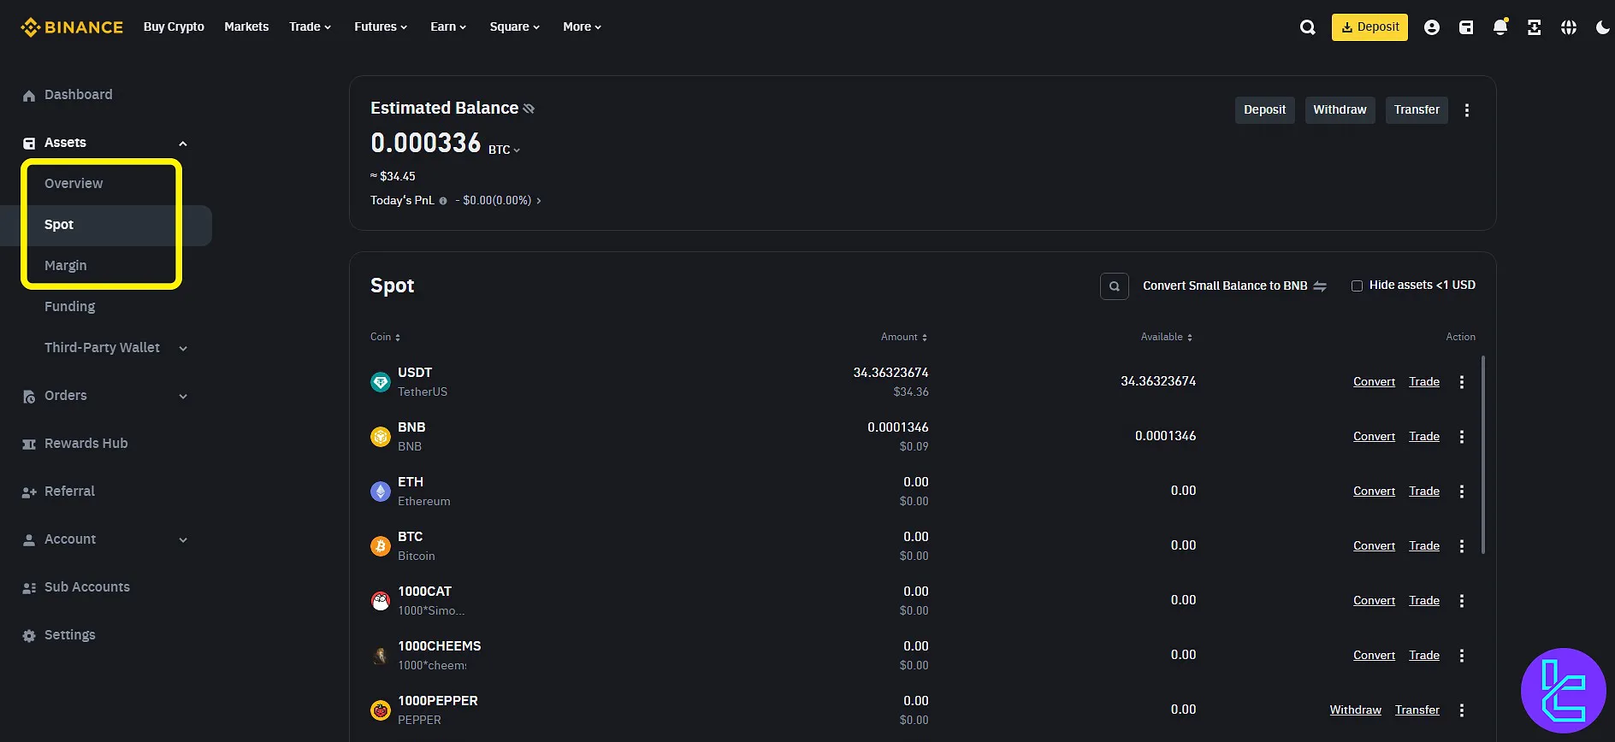Expand Earn menu dropdown
This screenshot has height=742, width=1615.
pos(448,27)
